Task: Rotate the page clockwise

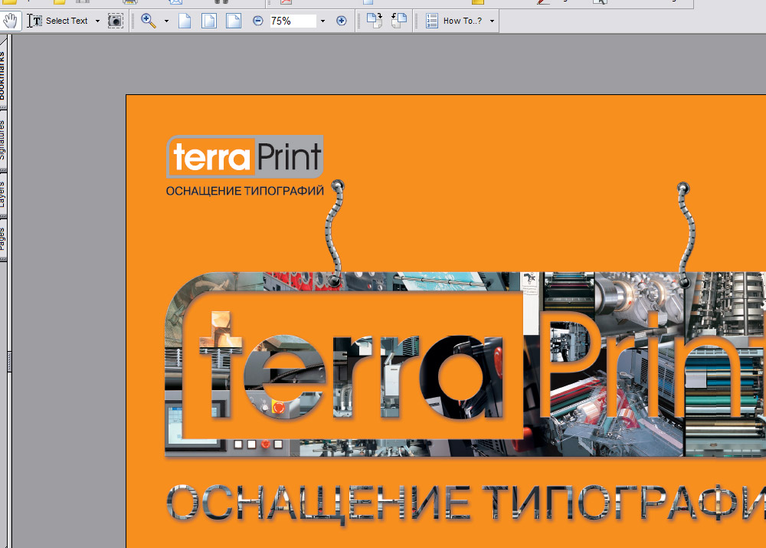Action: [375, 21]
